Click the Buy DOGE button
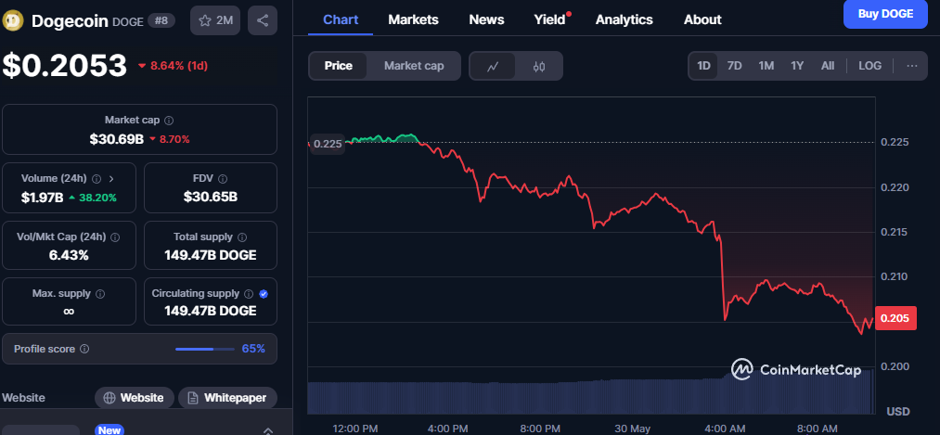 click(885, 14)
